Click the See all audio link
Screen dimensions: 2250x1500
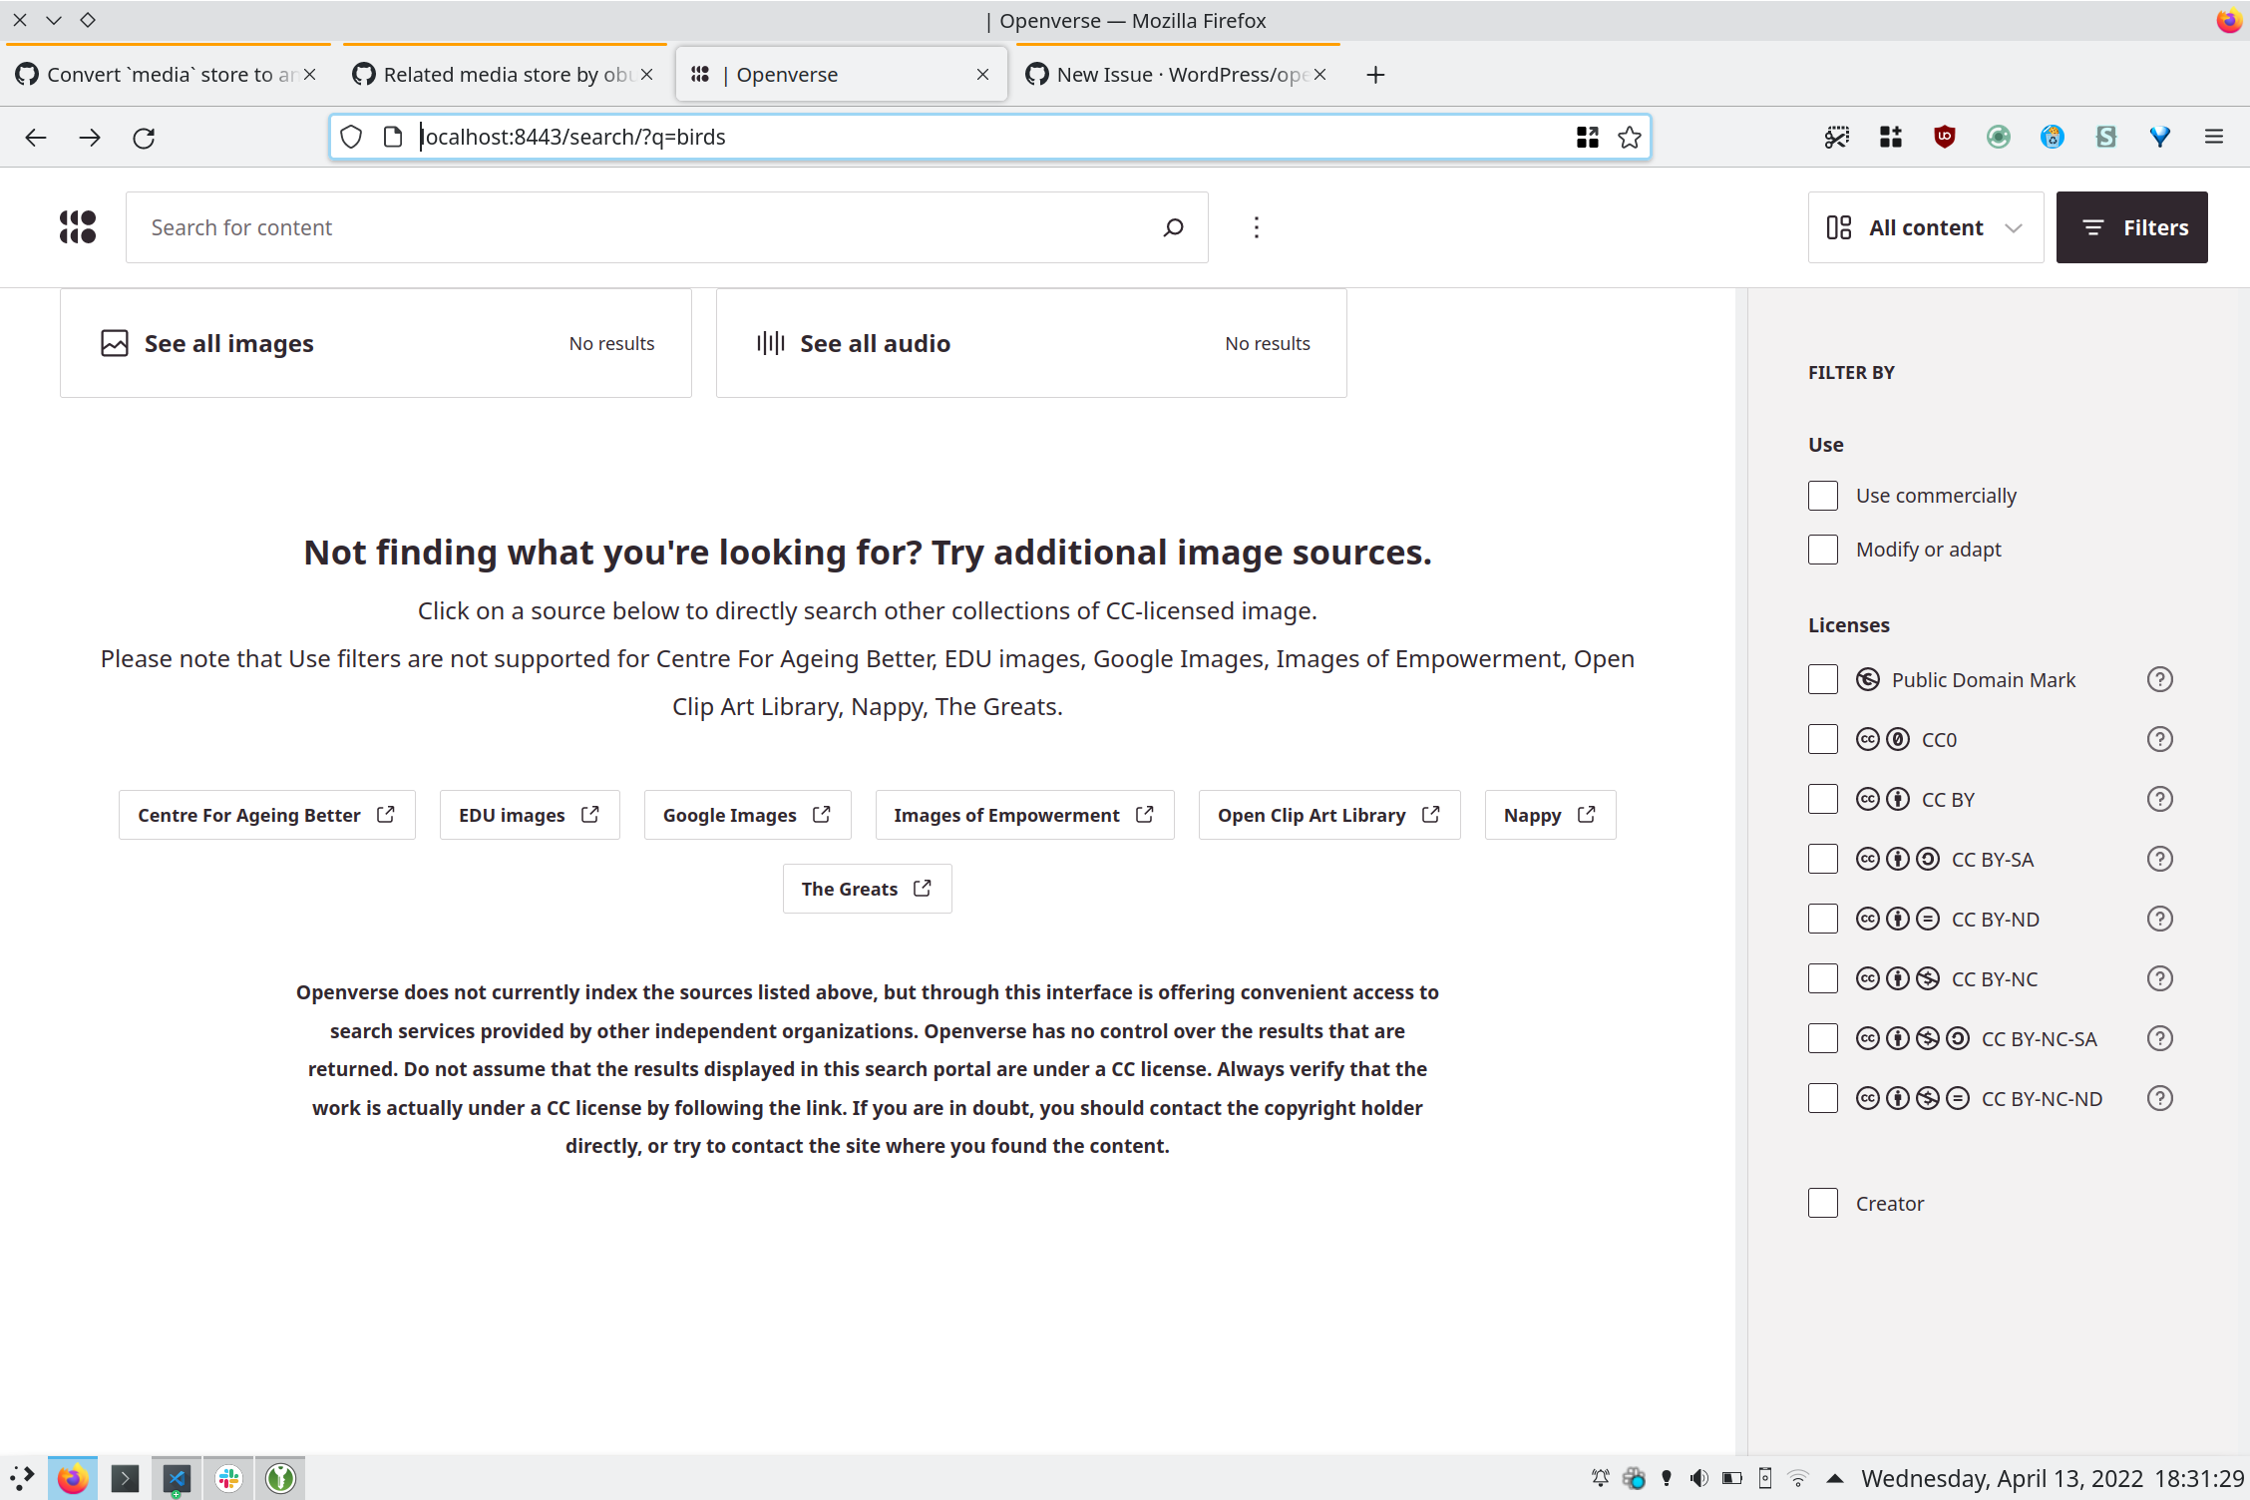875,342
